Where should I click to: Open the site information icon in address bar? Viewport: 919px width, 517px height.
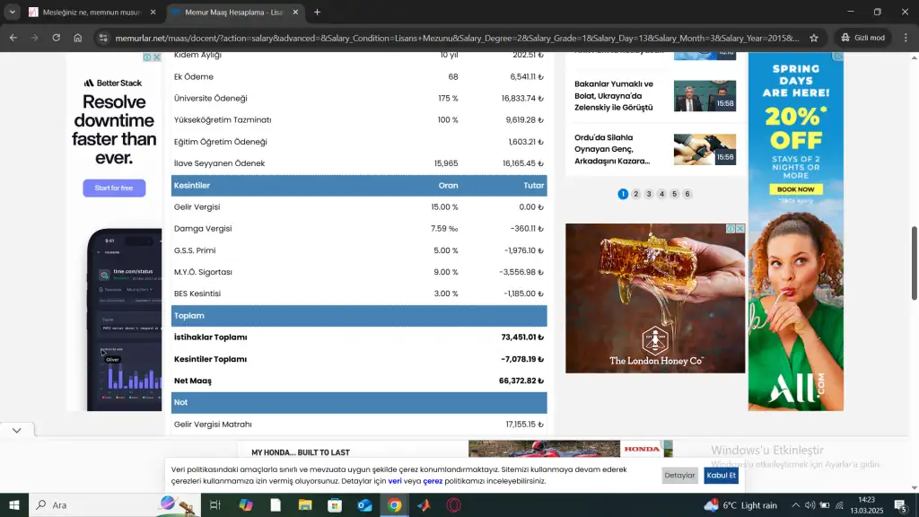coord(104,38)
